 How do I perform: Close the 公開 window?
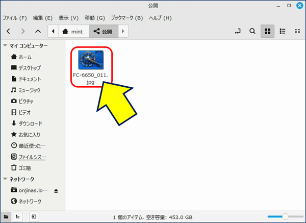pos(300,6)
